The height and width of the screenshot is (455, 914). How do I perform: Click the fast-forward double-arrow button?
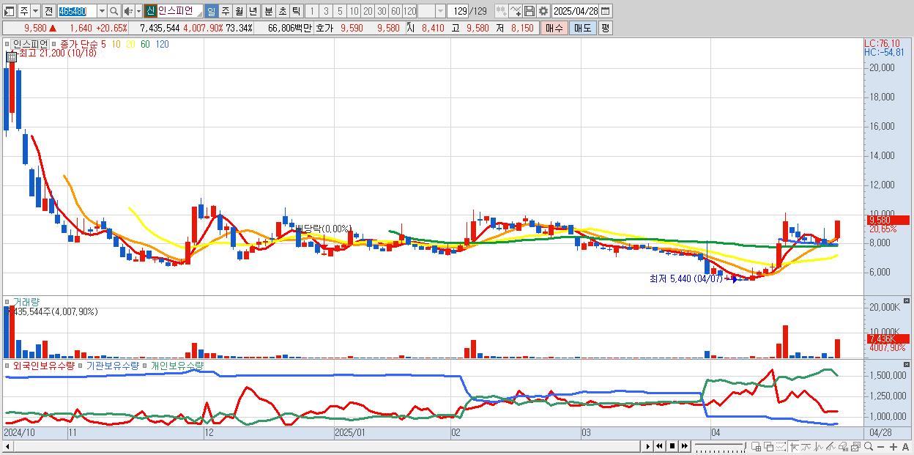(684, 446)
